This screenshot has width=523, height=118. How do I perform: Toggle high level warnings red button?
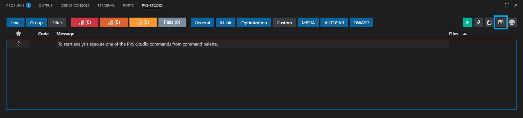click(x=85, y=22)
